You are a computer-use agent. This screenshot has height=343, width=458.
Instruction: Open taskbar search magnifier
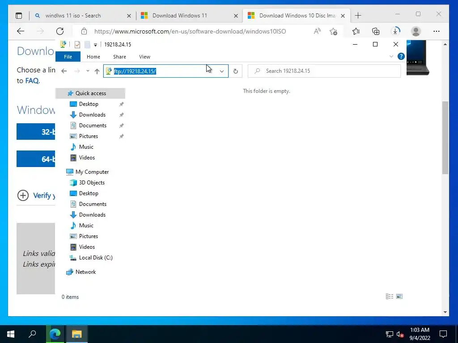pos(32,334)
